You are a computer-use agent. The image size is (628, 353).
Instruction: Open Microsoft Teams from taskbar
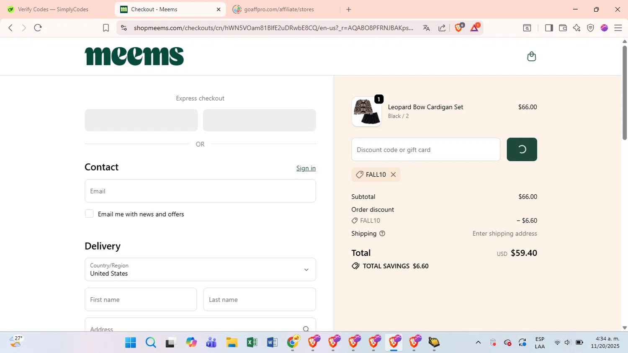pyautogui.click(x=211, y=343)
